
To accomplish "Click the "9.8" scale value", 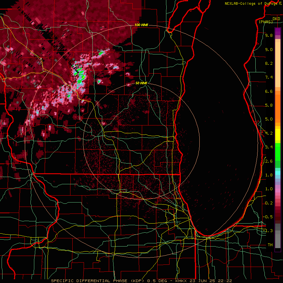I will [x=269, y=35].
